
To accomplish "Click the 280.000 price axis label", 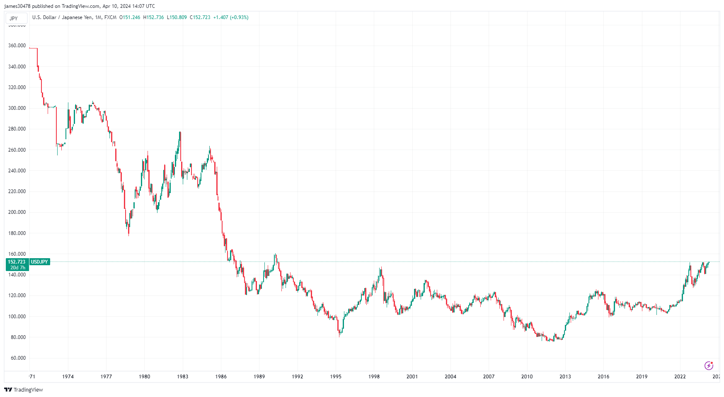I will pos(17,129).
